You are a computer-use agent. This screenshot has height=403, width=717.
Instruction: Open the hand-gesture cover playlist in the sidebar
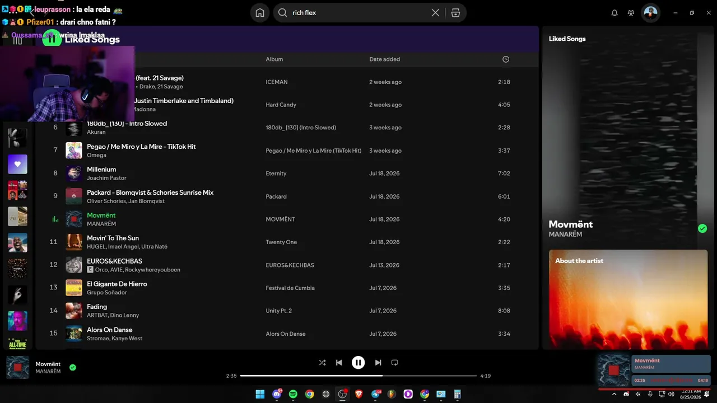click(17, 295)
